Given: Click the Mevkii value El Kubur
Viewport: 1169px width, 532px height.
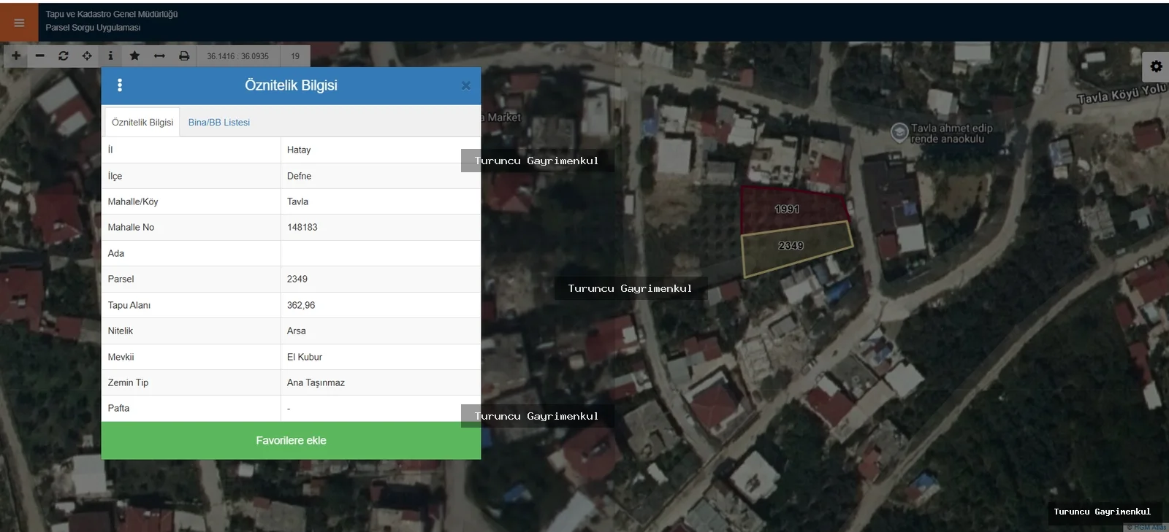Looking at the screenshot, I should pyautogui.click(x=305, y=357).
